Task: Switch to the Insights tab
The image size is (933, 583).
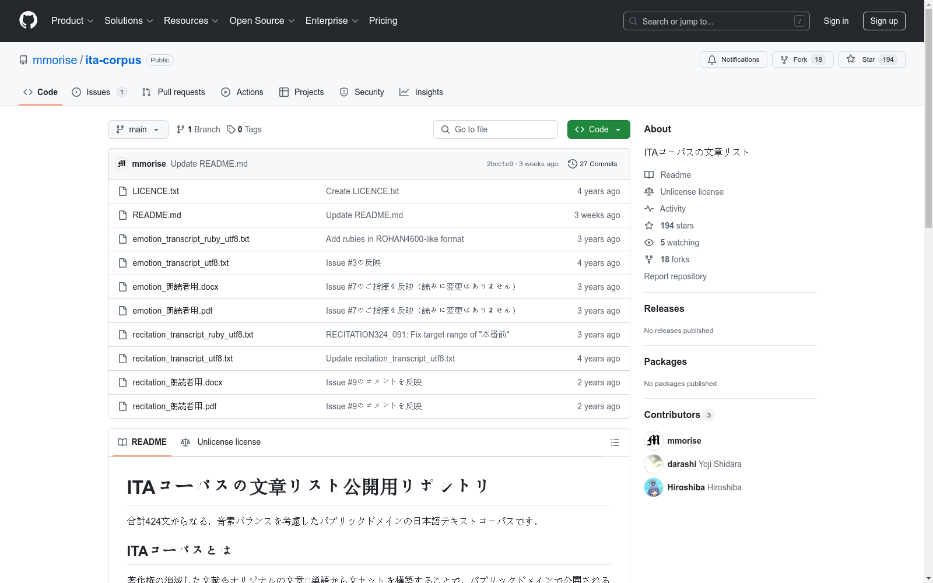Action: tap(421, 92)
